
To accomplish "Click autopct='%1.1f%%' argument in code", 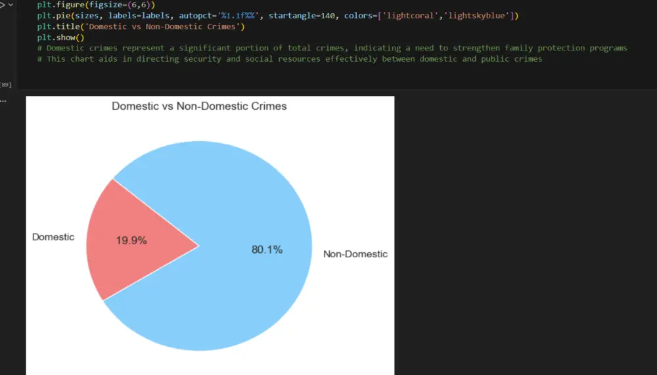I will coord(219,16).
